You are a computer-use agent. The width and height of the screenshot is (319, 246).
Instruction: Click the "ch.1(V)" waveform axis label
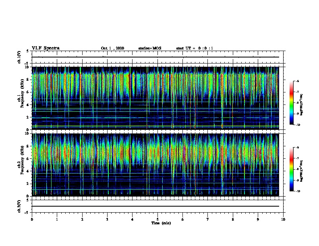click(19, 57)
